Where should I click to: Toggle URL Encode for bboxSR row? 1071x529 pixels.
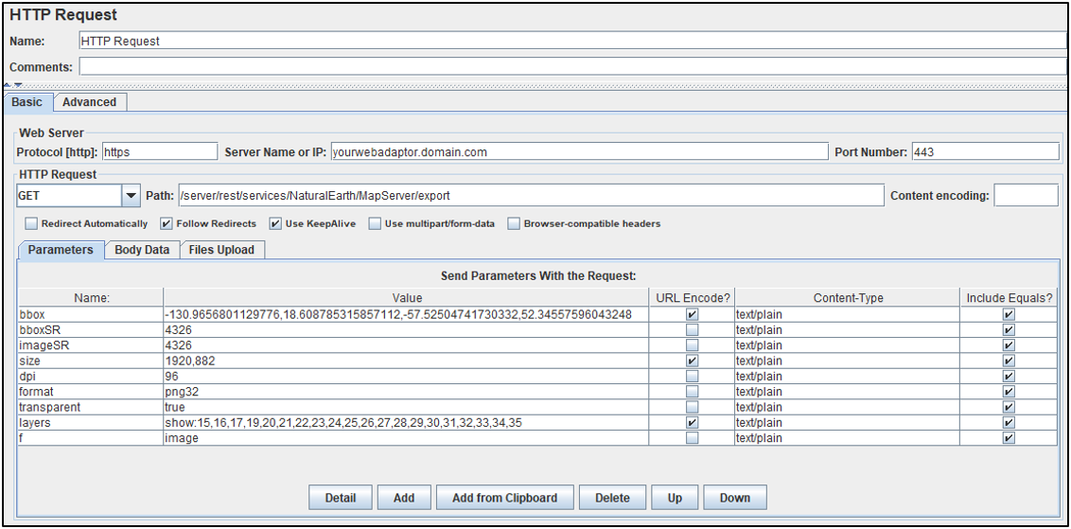click(693, 330)
